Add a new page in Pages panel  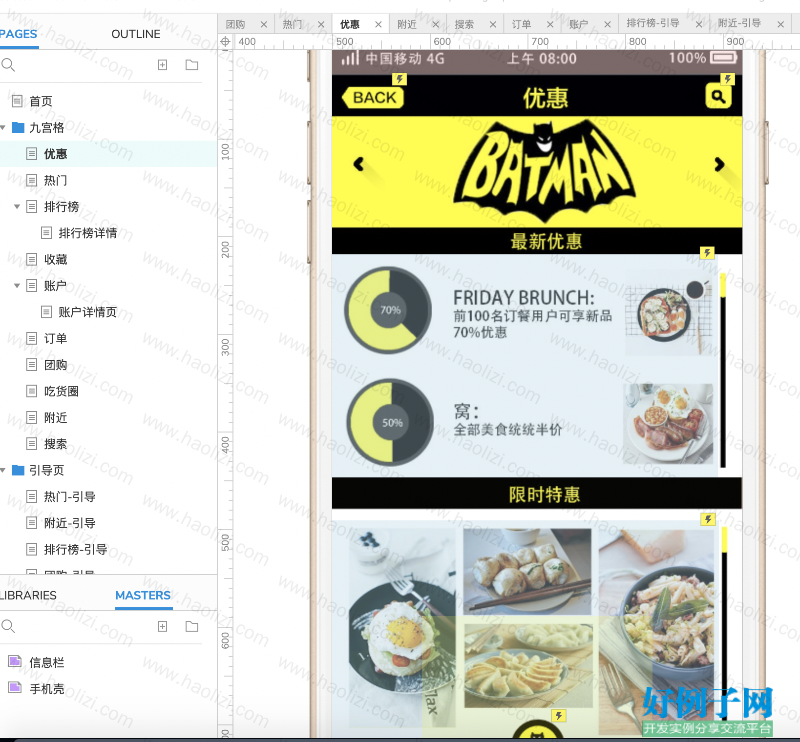(163, 65)
